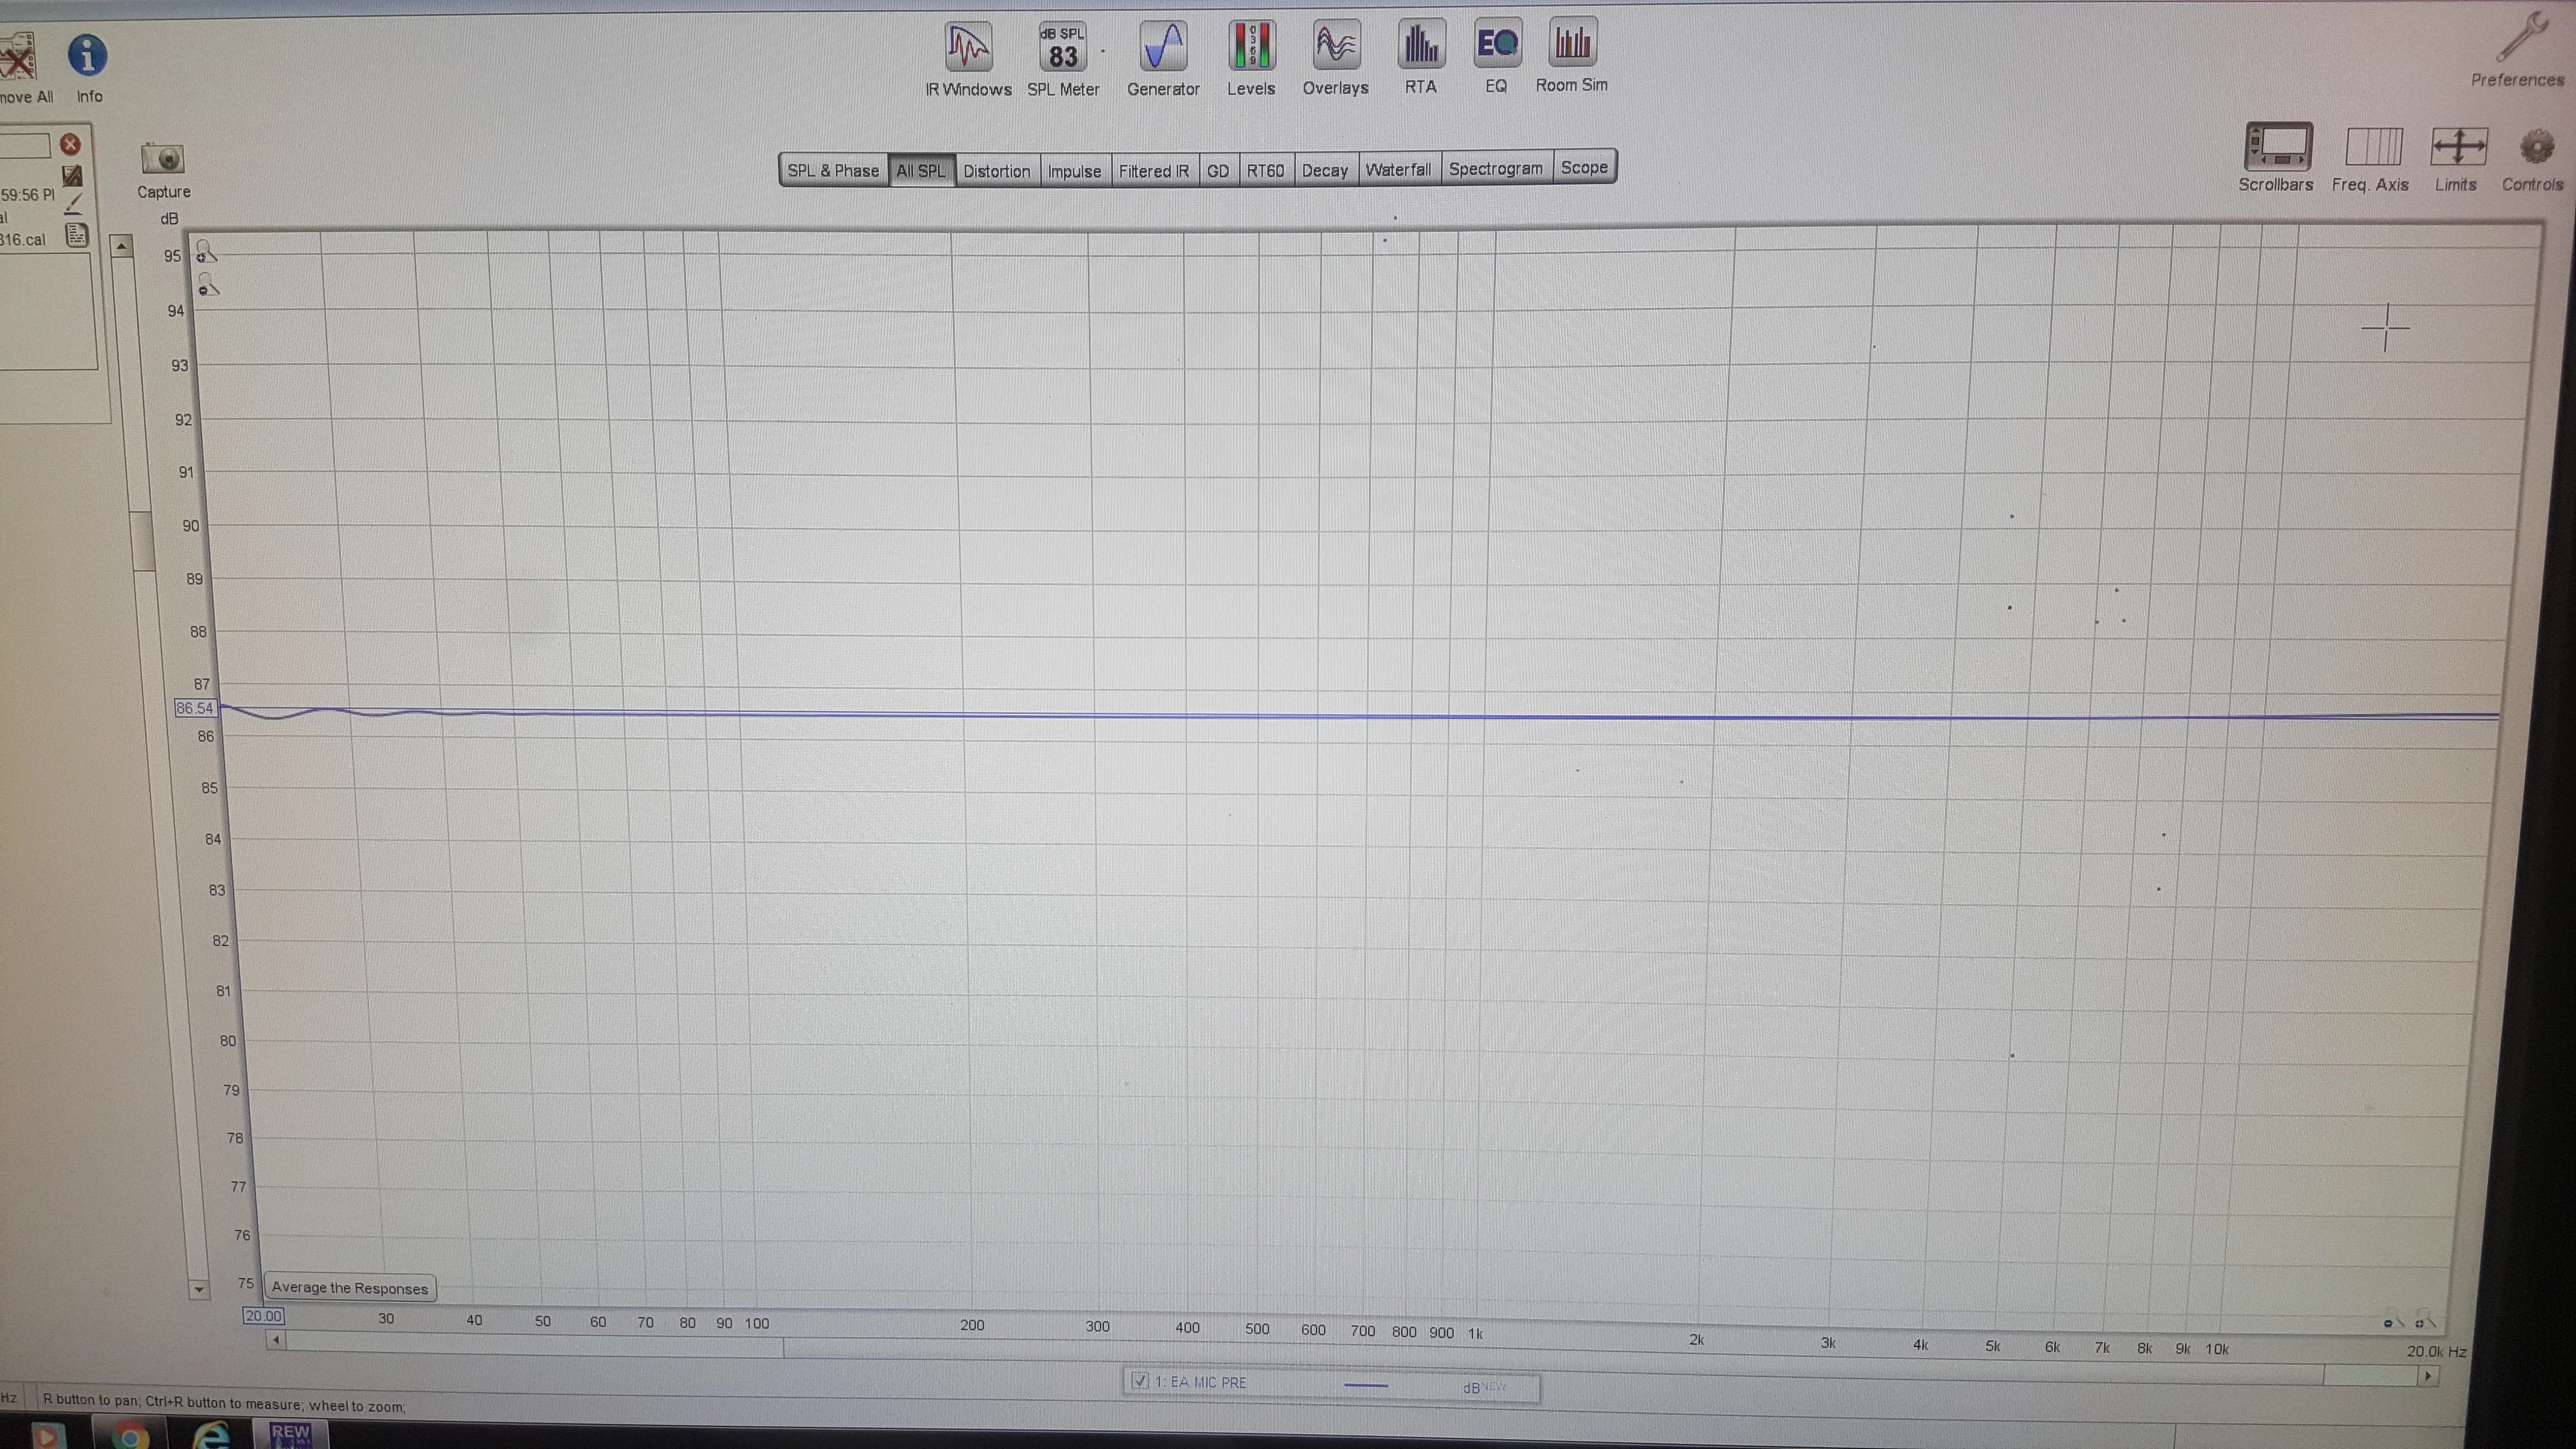Open the Impulse tab

click(1074, 170)
